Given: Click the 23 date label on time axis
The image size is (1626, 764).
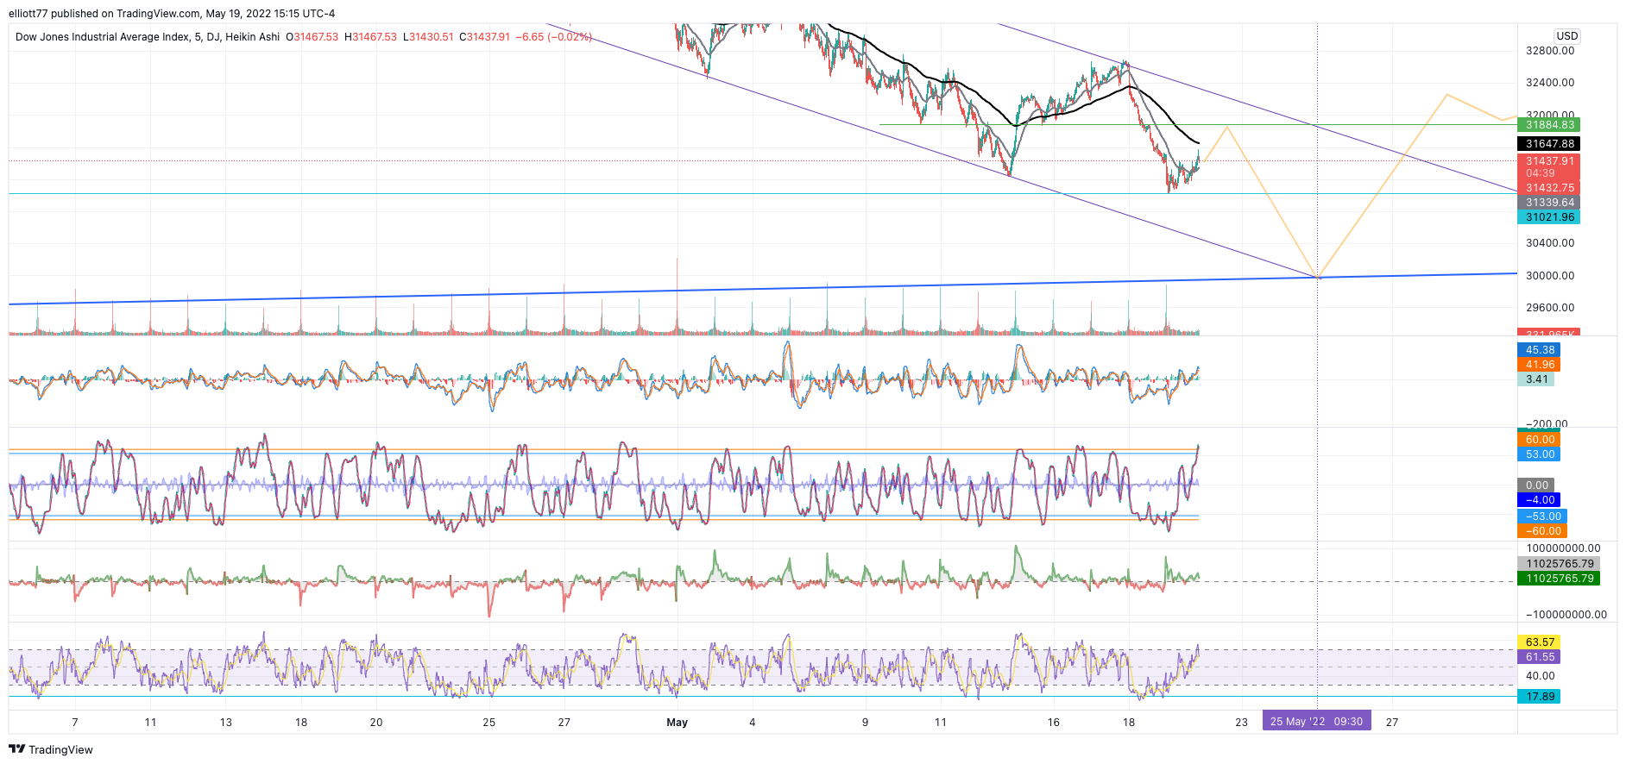Looking at the screenshot, I should 1242,723.
